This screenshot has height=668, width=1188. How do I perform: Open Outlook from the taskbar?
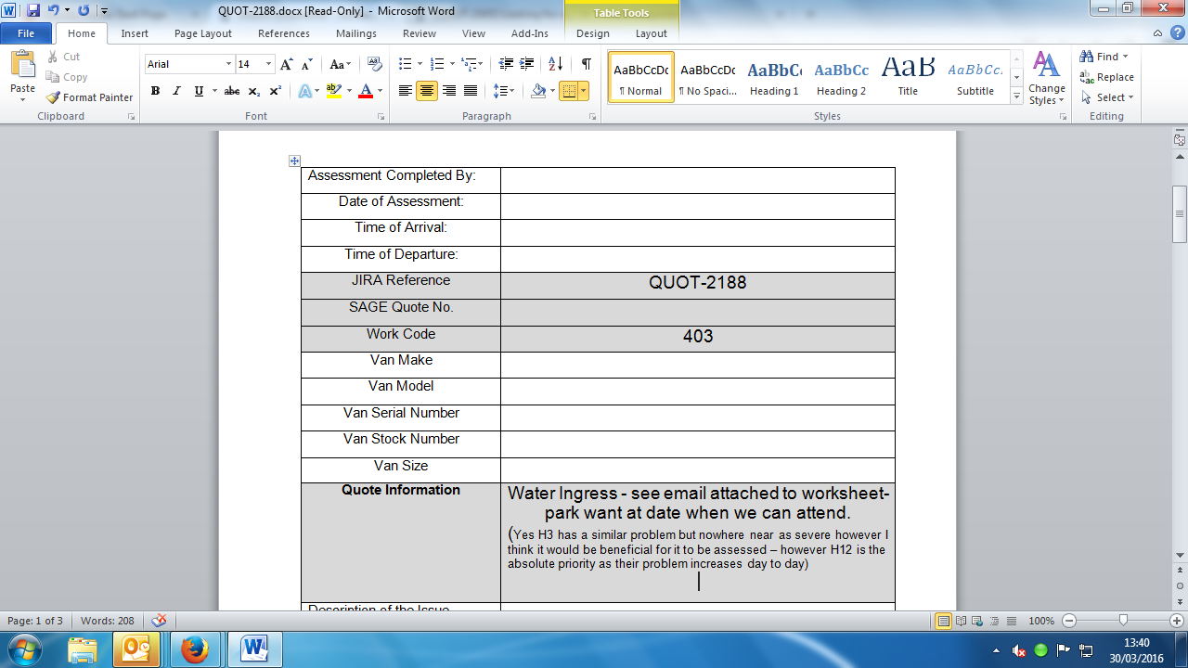tap(136, 650)
